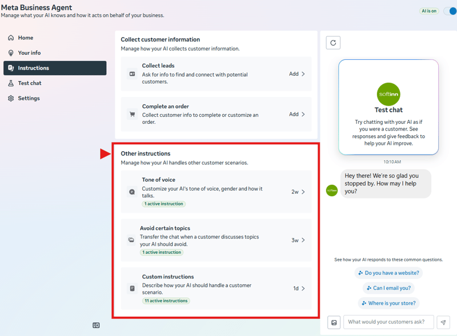457x336 pixels.
Task: Click the Your info lightbulb icon
Action: pyautogui.click(x=11, y=52)
